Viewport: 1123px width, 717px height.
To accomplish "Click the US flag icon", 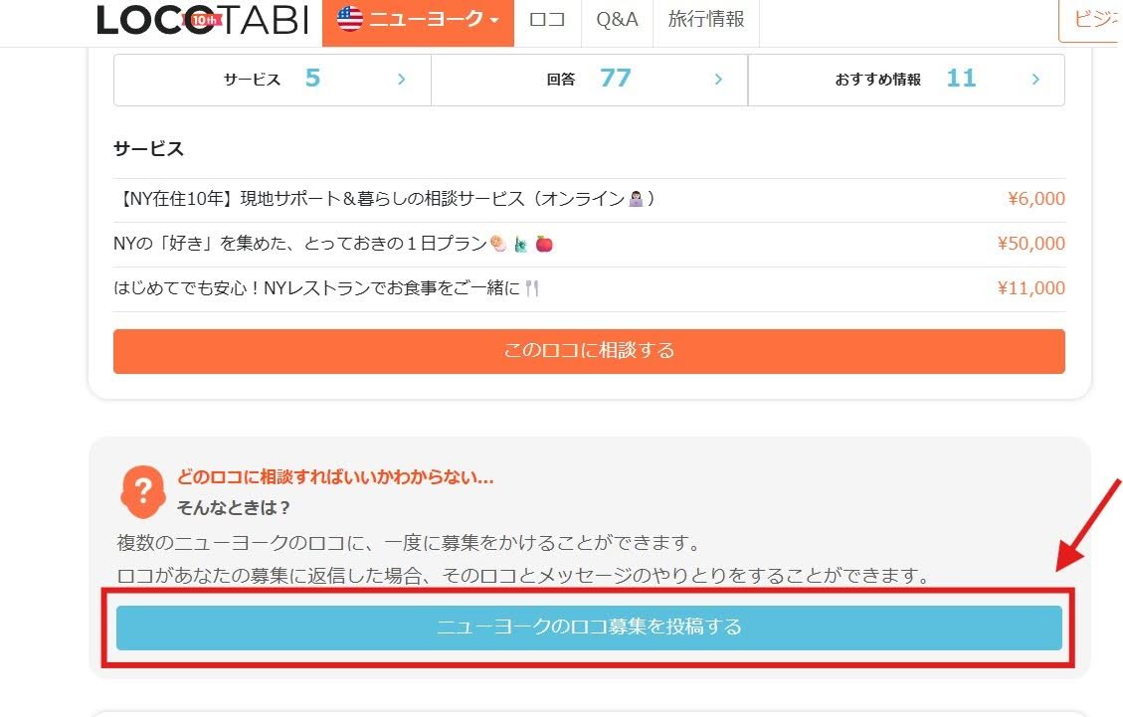I will click(350, 19).
